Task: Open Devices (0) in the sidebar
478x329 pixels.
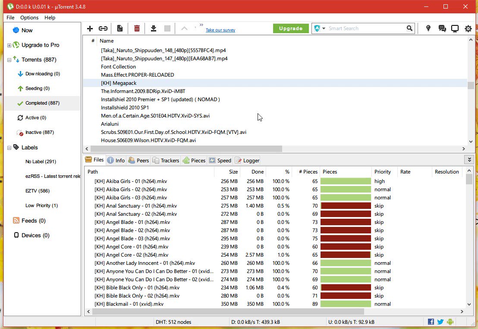Action: pyautogui.click(x=35, y=235)
